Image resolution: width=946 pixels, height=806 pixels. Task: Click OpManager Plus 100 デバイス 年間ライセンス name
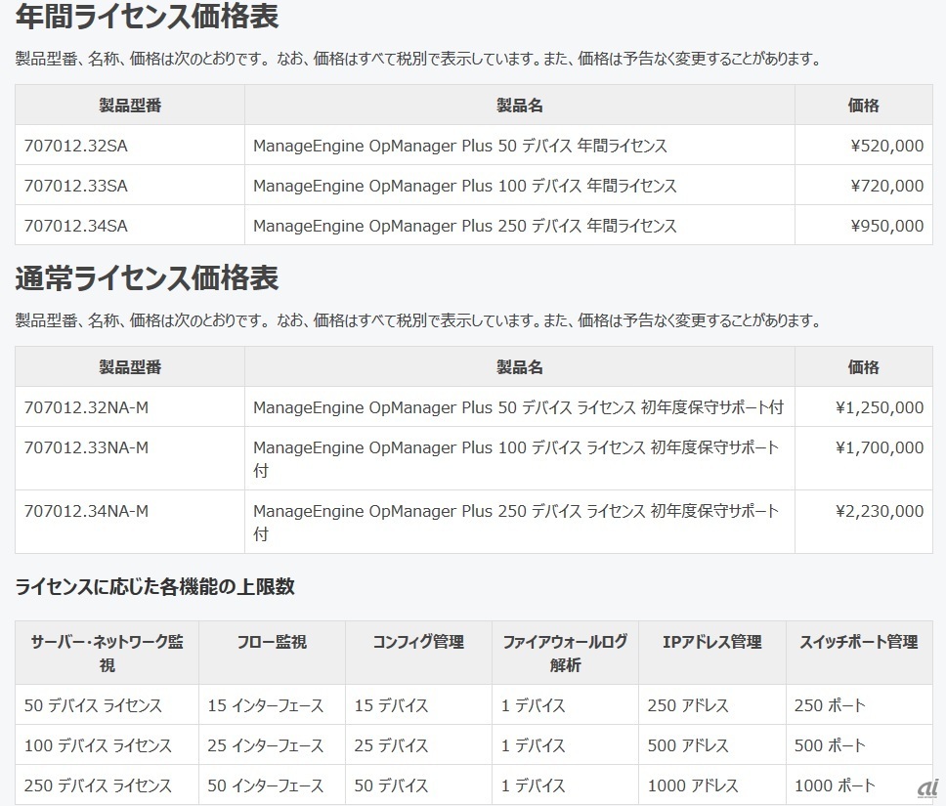pyautogui.click(x=464, y=186)
